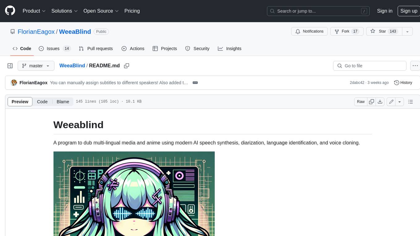The image size is (420, 236).
Task: Focus the Go to file search field
Action: coord(370,66)
